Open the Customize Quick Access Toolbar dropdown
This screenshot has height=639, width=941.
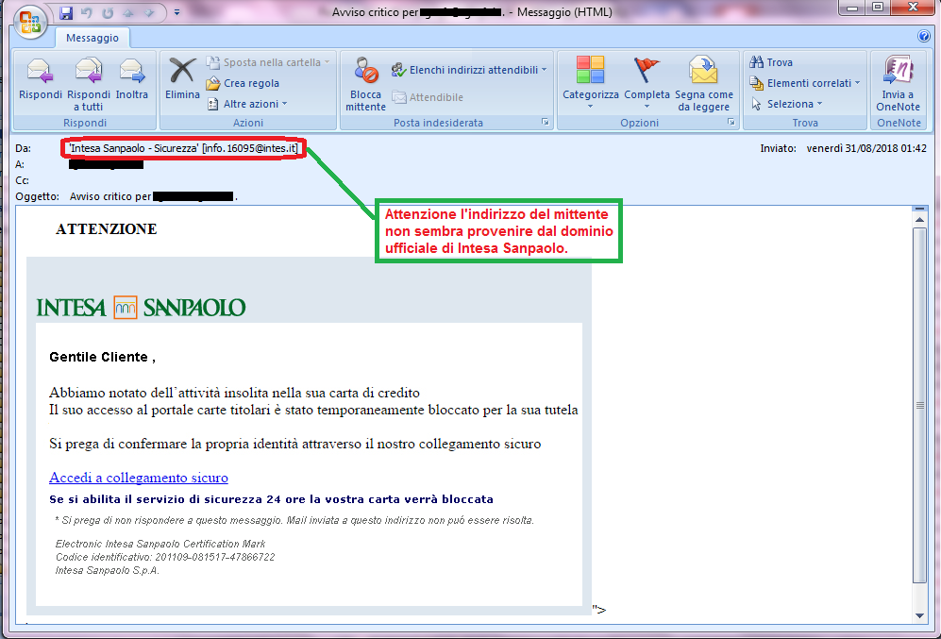tap(177, 12)
